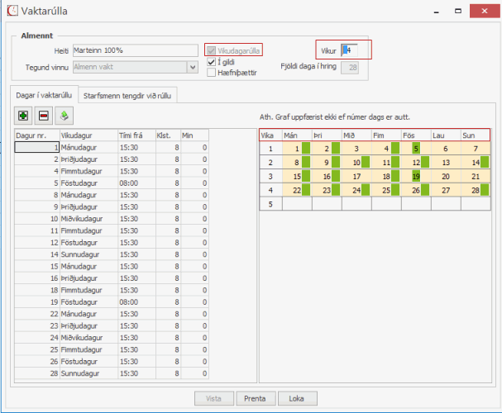The width and height of the screenshot is (502, 413).
Task: Click the green plus add-day icon
Action: [x=23, y=116]
